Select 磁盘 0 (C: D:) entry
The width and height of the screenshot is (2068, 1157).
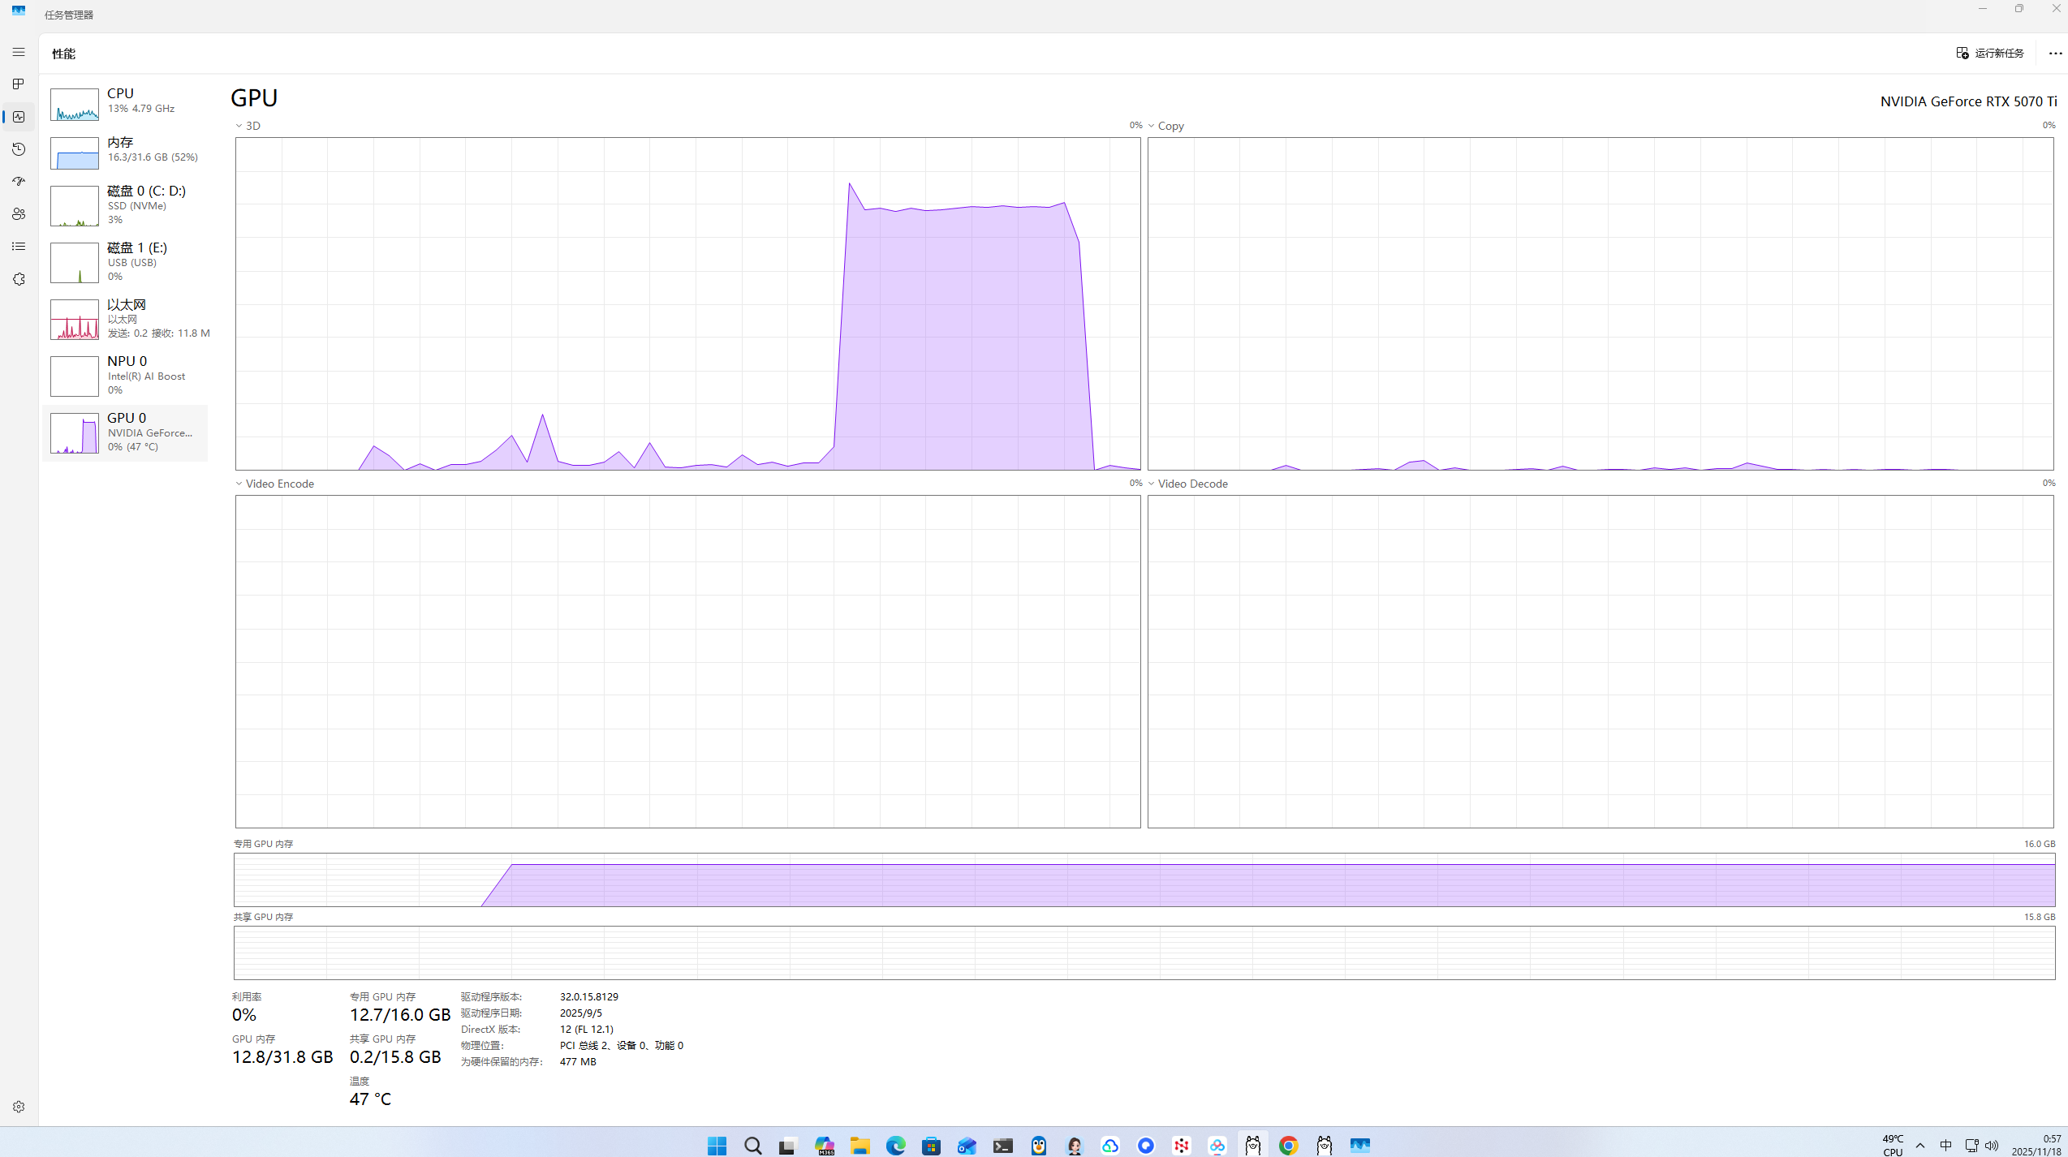point(125,205)
